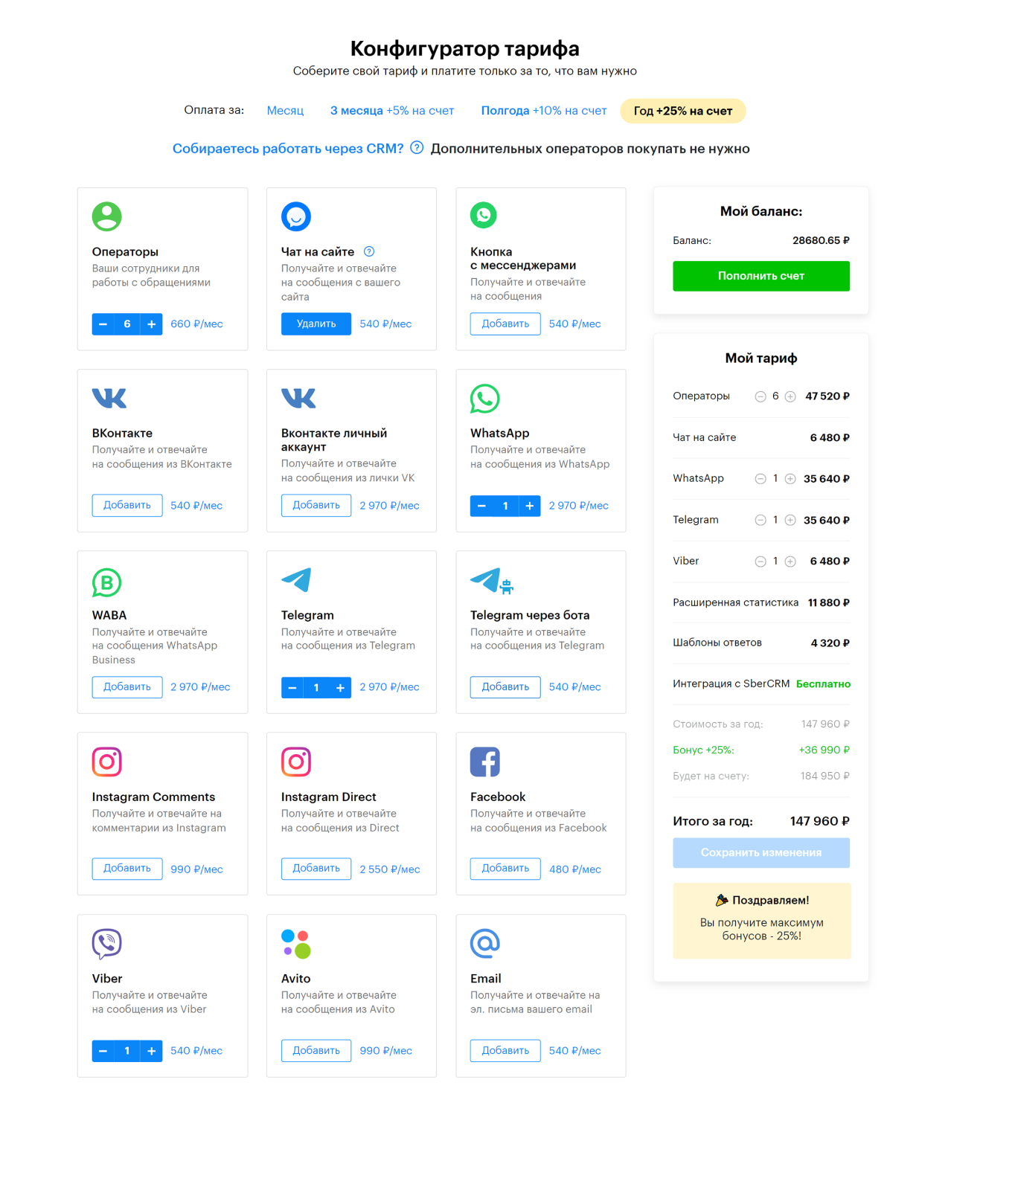The width and height of the screenshot is (1012, 1187).
Task: Add Вконтакте личный аккаунт channel
Action: tap(316, 505)
